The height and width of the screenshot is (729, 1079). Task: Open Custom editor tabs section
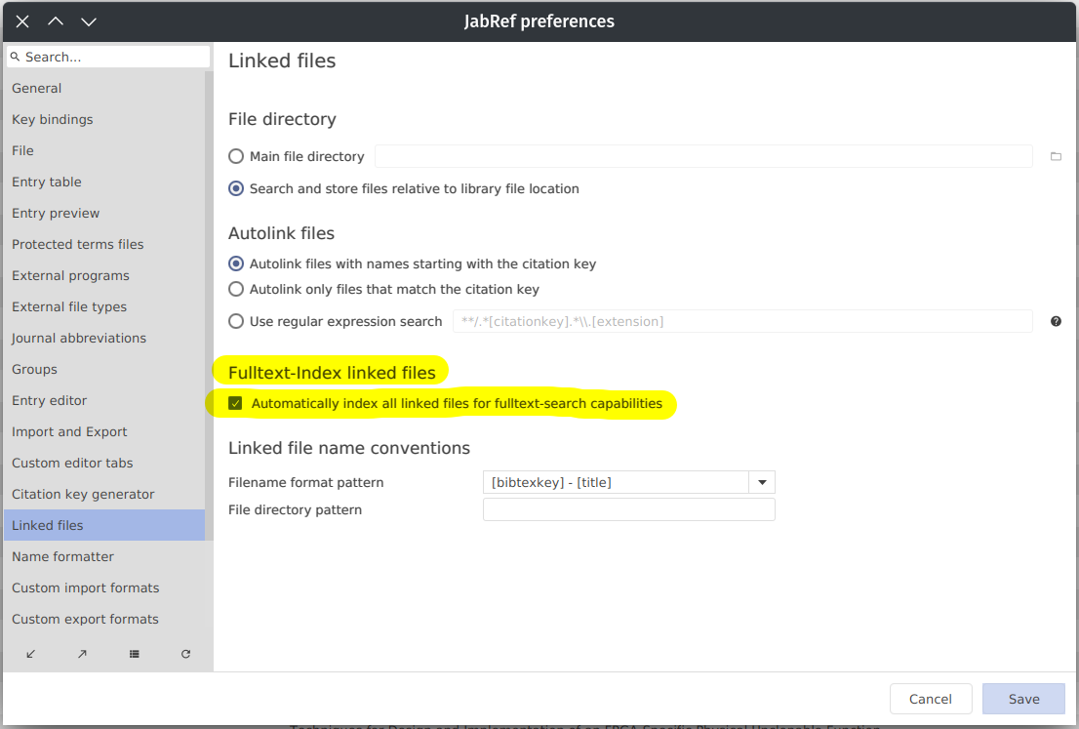[x=104, y=463]
